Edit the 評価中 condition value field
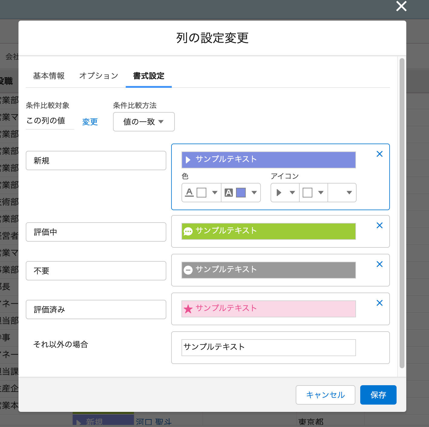The image size is (429, 427). tap(96, 232)
